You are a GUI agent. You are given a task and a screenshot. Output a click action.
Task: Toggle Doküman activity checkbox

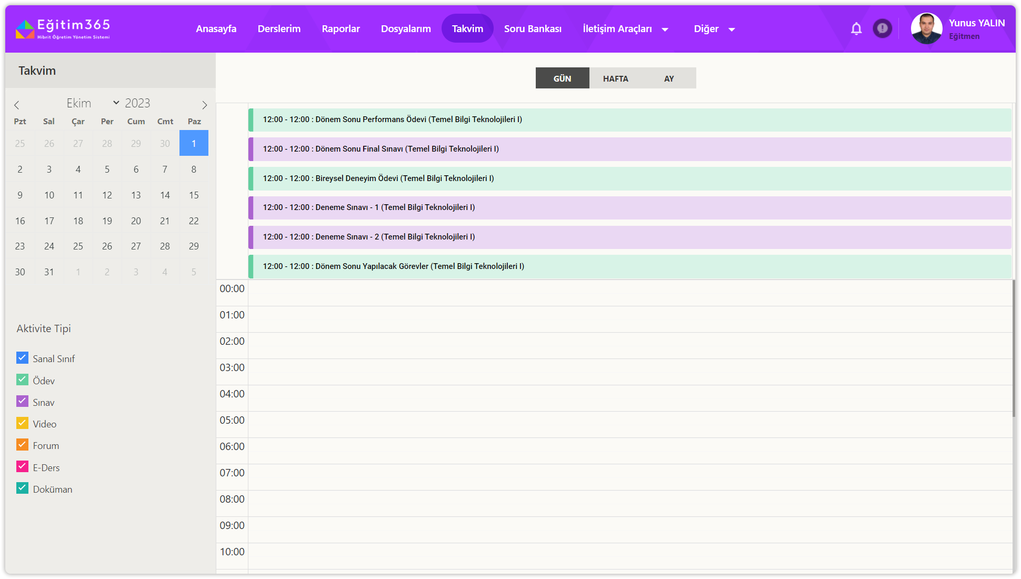(22, 488)
